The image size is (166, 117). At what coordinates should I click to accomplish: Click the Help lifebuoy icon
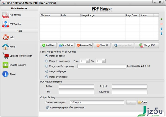6,37
